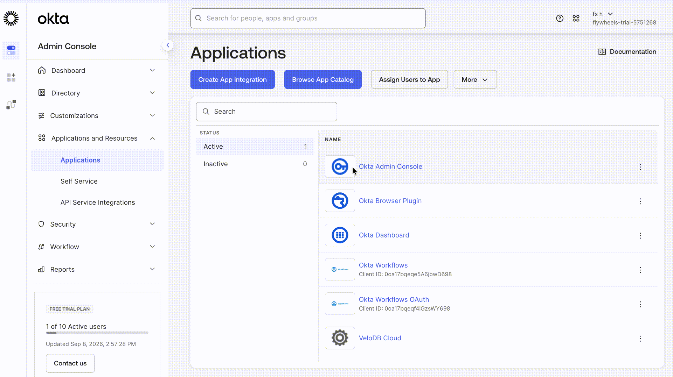
Task: Click the Admin Console heading
Action: tap(67, 47)
